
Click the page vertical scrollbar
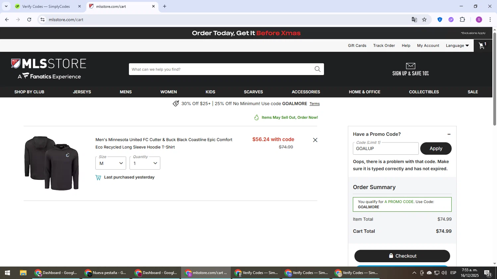tap(495, 79)
